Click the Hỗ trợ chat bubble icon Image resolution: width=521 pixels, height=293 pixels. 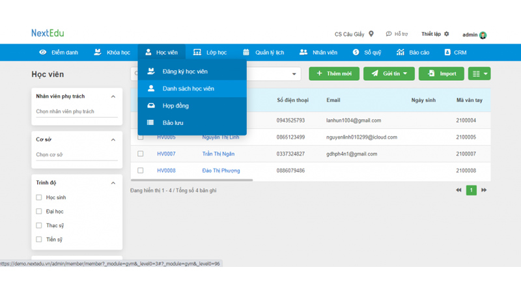pyautogui.click(x=389, y=34)
